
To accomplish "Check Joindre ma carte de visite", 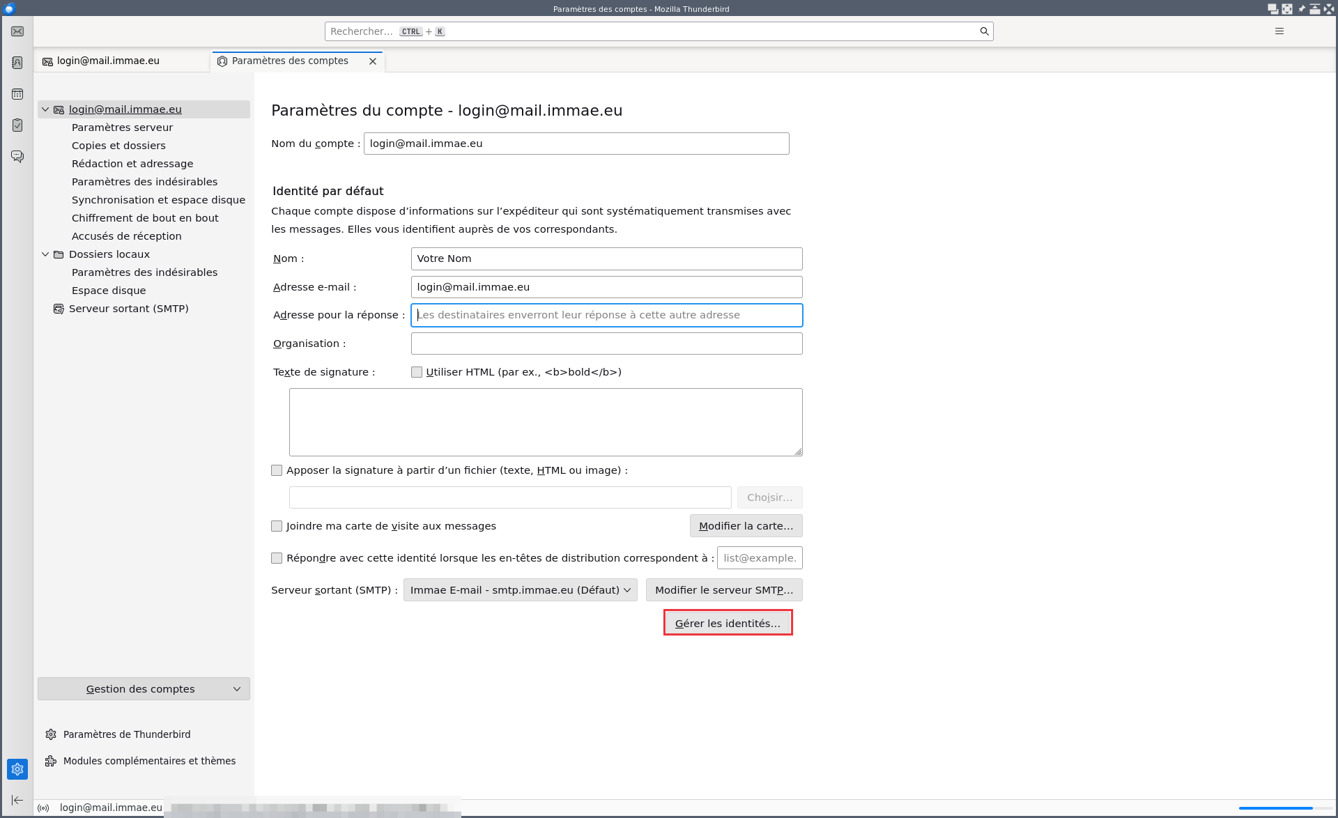I will (x=277, y=526).
